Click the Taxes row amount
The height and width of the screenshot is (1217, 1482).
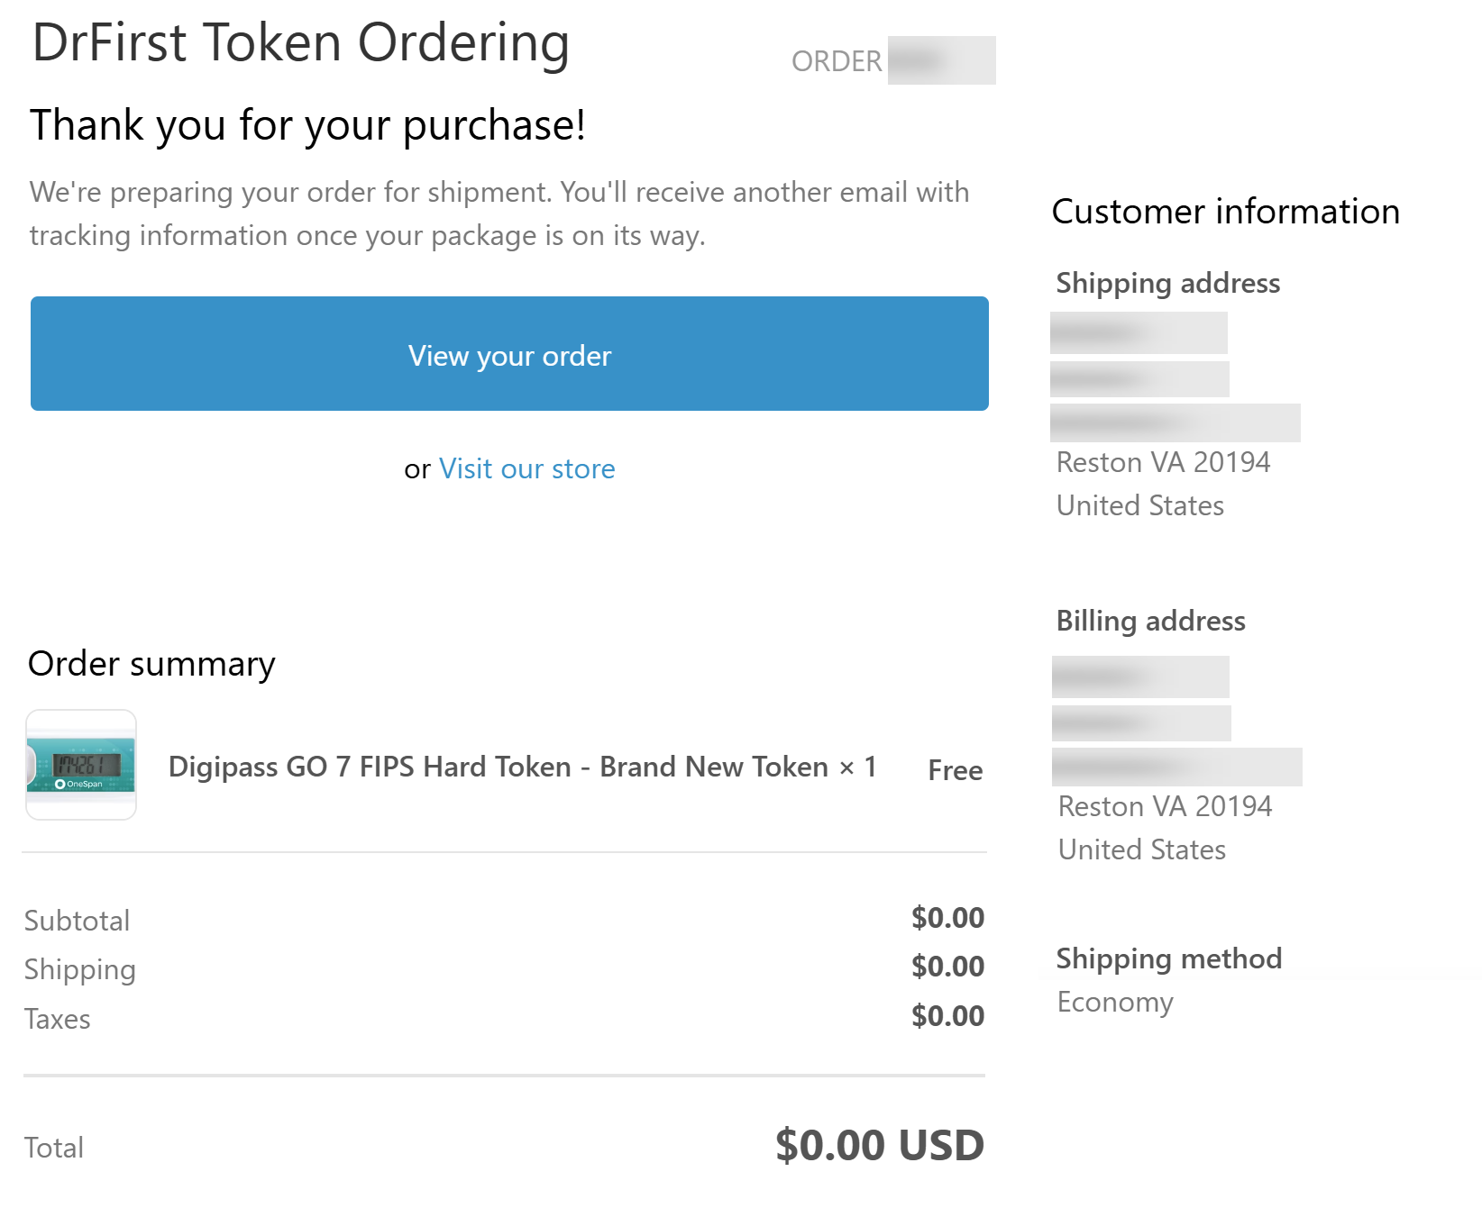pos(947,1016)
